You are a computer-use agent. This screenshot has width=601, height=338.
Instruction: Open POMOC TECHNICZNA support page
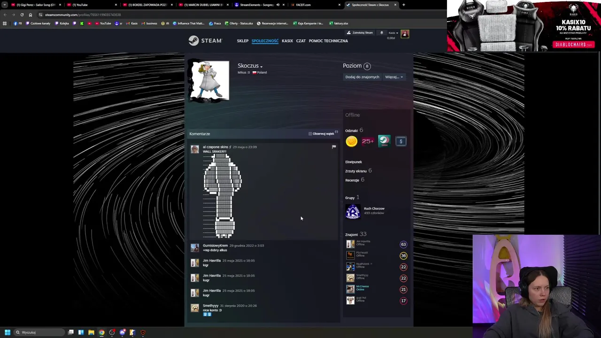point(328,41)
